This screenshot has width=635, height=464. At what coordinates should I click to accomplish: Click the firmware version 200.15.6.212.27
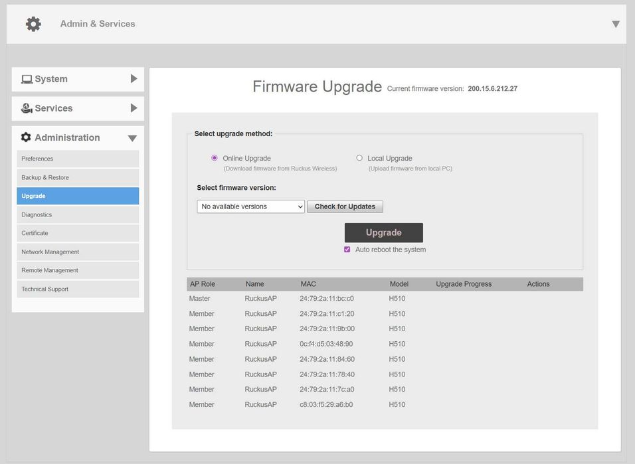[x=492, y=89]
